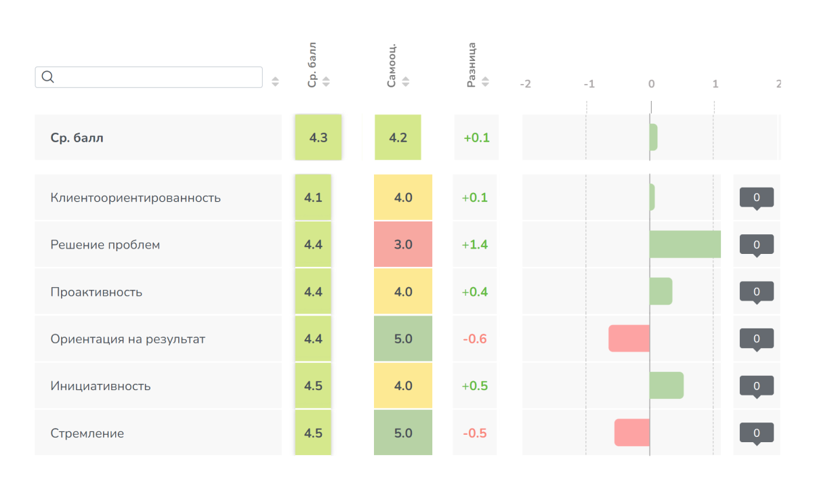Image resolution: width=813 pixels, height=495 pixels.
Task: Open comment bubble for Клиентоориентированность row
Action: (756, 198)
